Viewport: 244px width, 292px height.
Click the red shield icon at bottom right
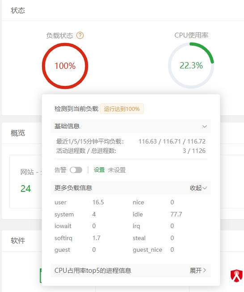tap(236, 275)
